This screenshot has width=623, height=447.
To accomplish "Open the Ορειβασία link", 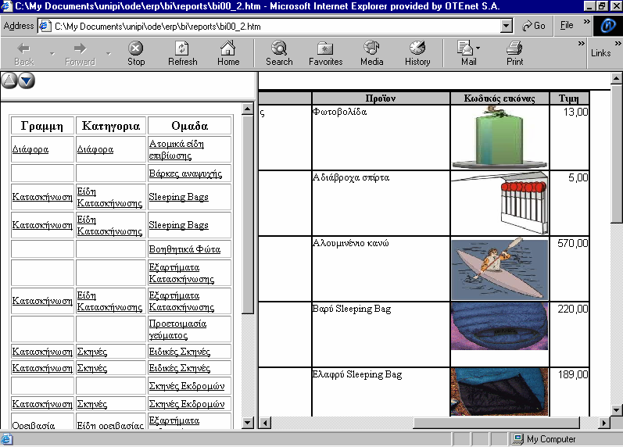I will [34, 425].
